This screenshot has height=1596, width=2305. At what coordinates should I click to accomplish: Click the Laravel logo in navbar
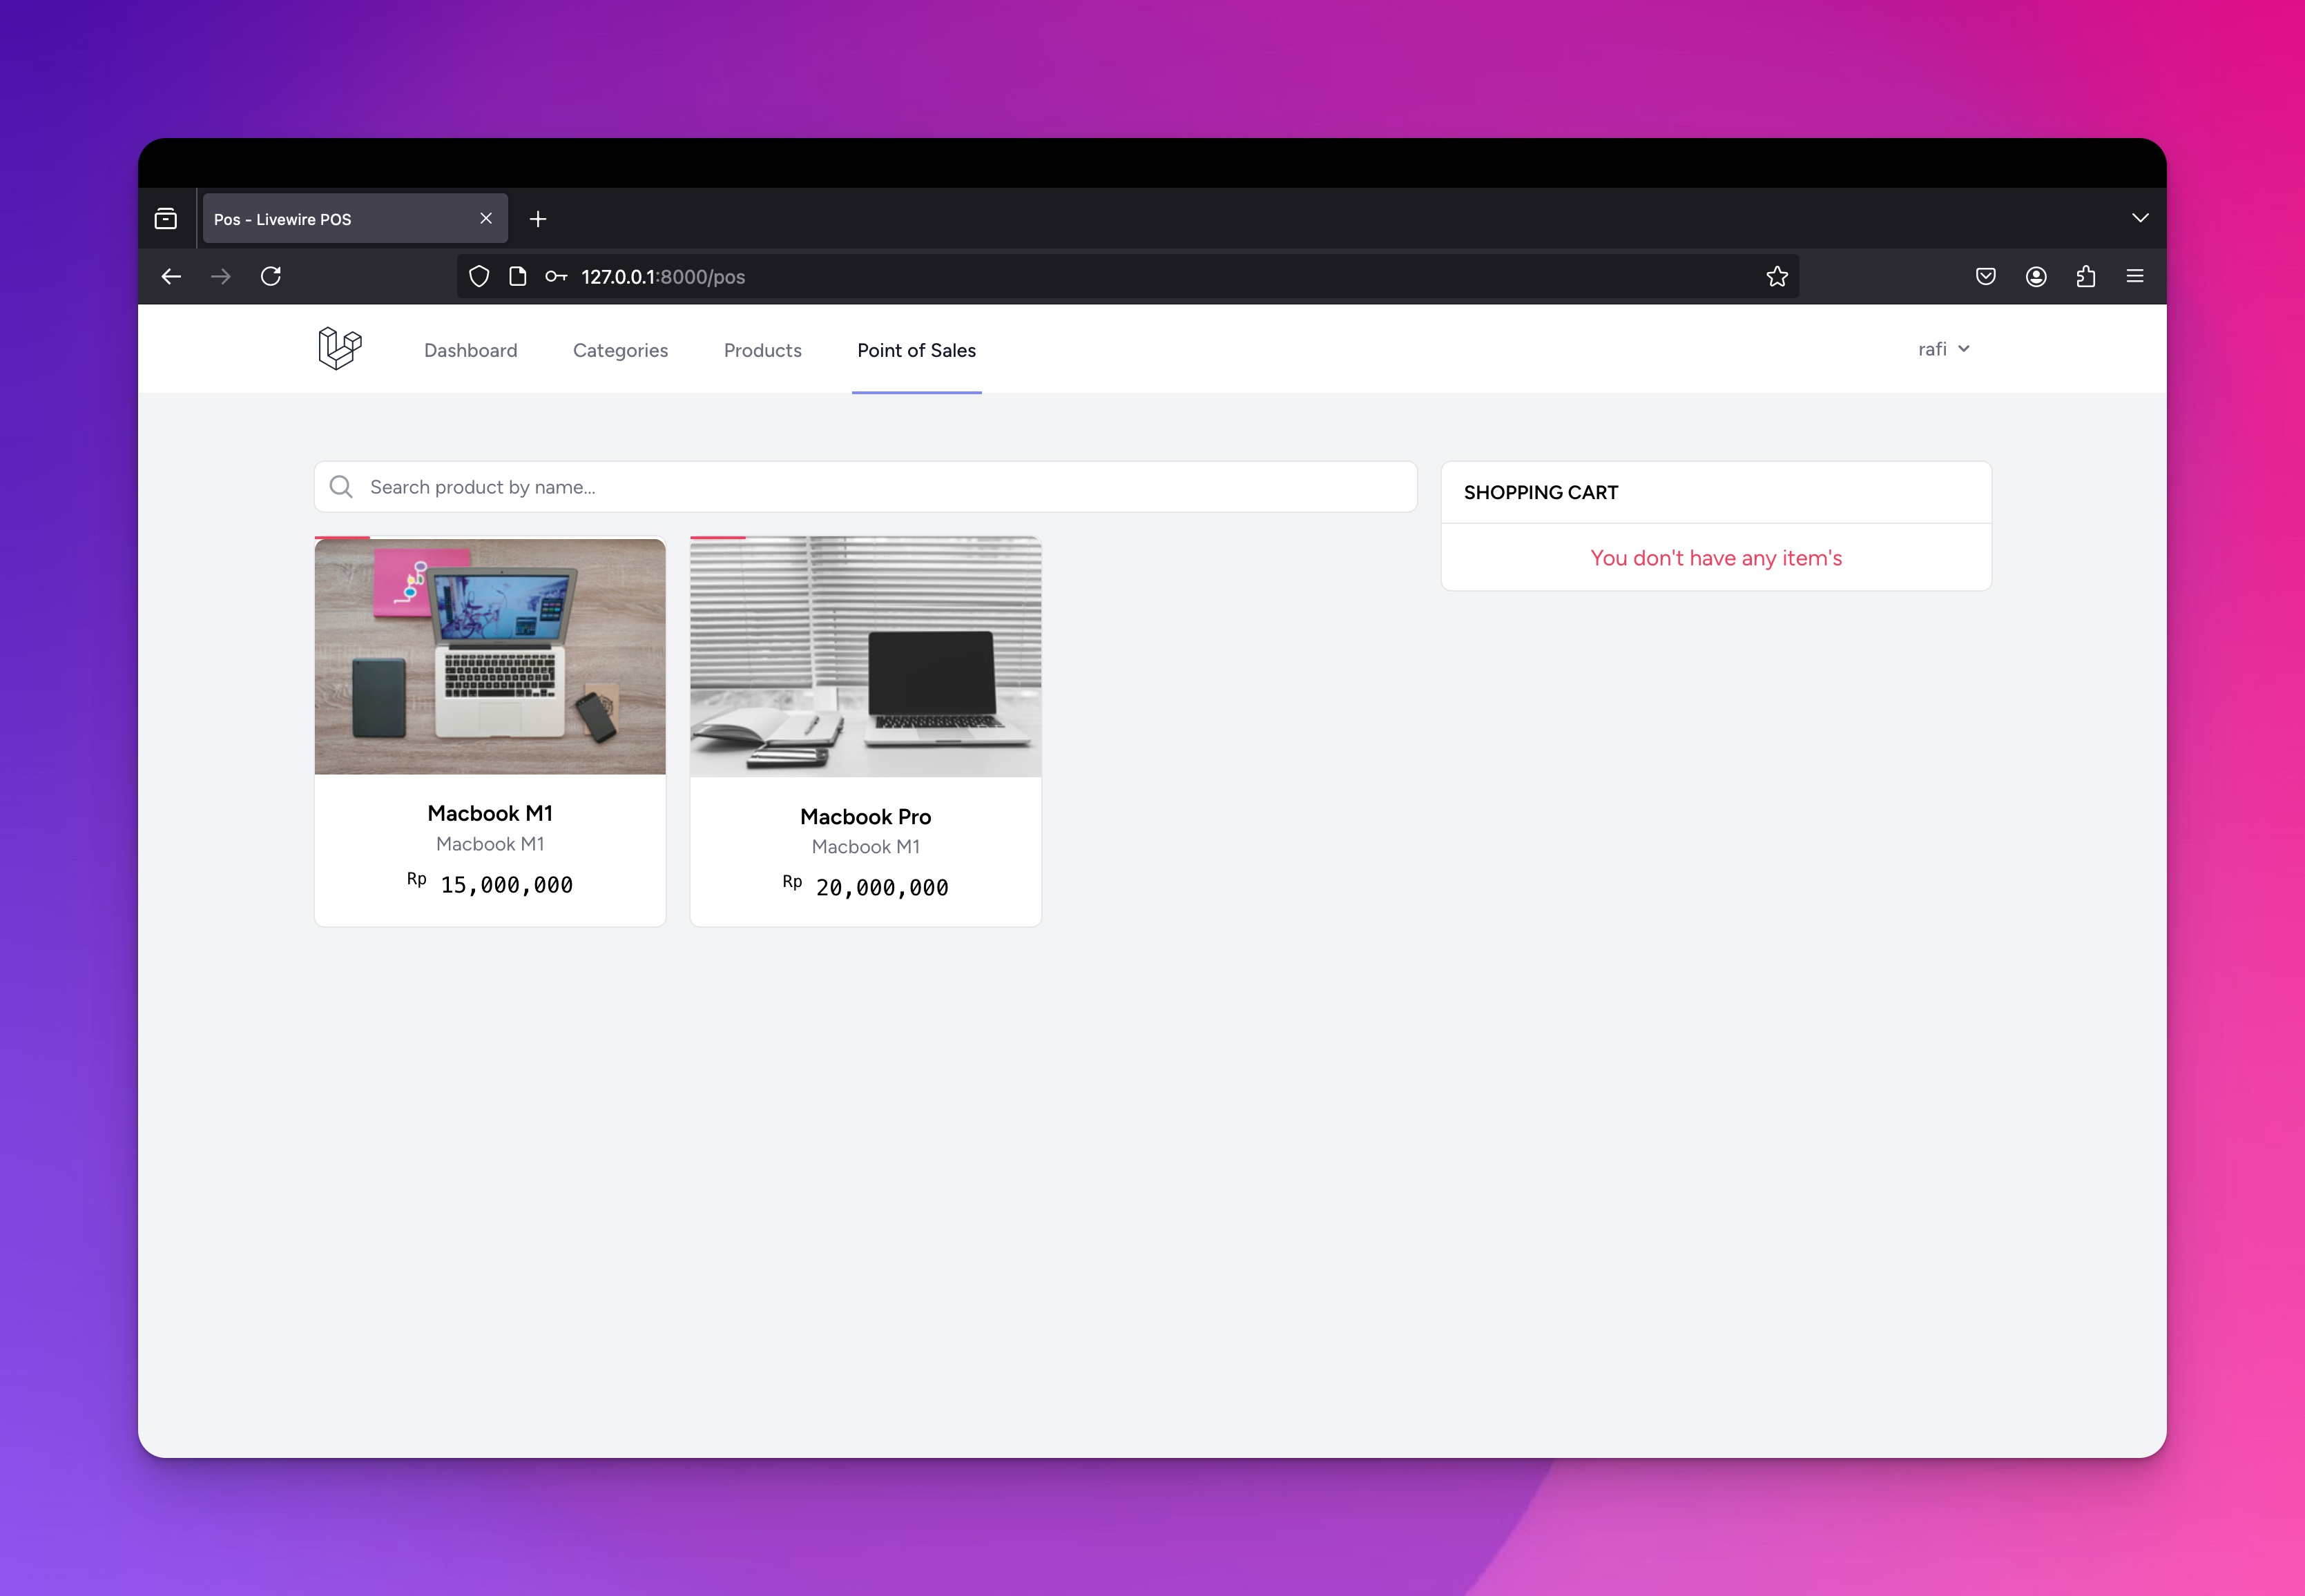click(x=339, y=349)
